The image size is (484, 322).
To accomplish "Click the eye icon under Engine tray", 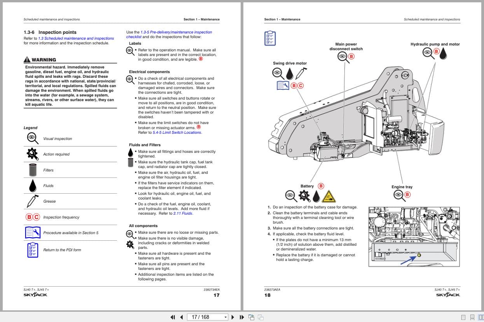I will coord(399,195).
